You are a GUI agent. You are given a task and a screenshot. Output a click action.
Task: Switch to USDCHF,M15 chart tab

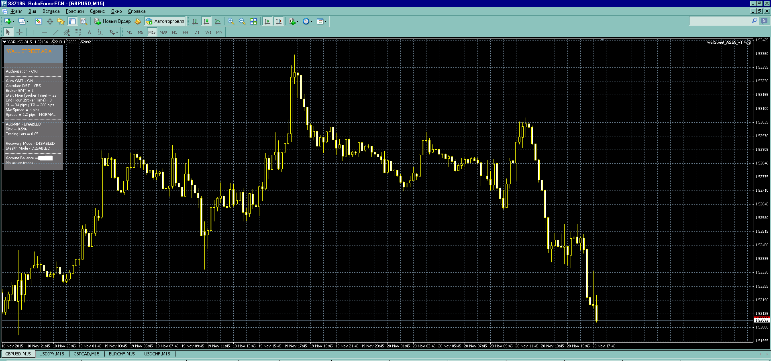point(157,354)
